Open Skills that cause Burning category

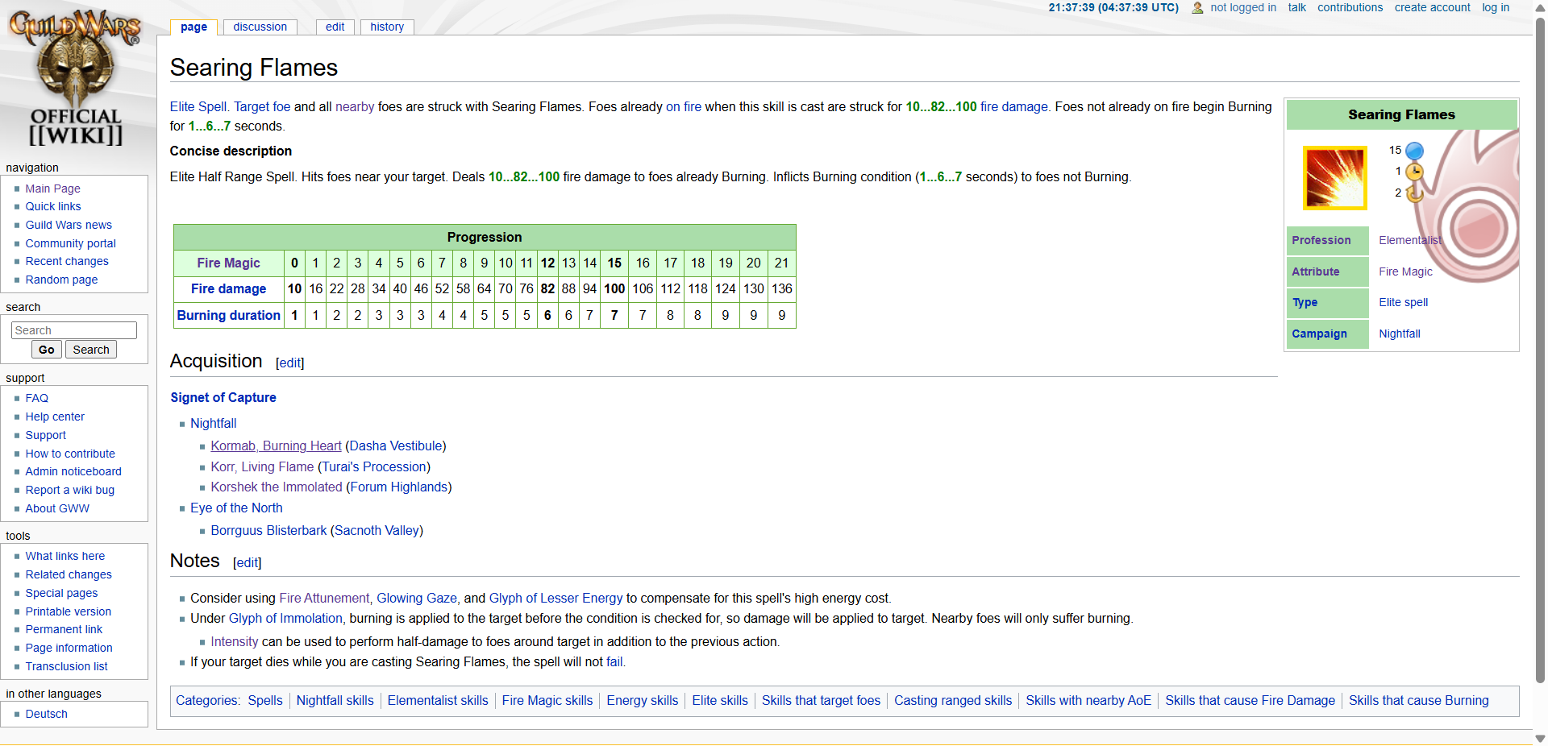point(1419,700)
